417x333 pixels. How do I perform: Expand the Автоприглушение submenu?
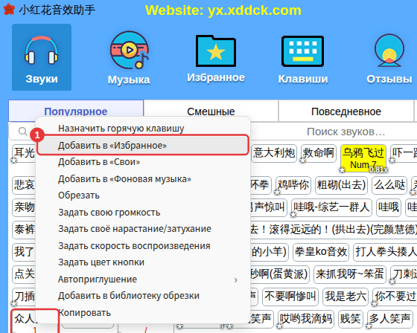[x=143, y=279]
